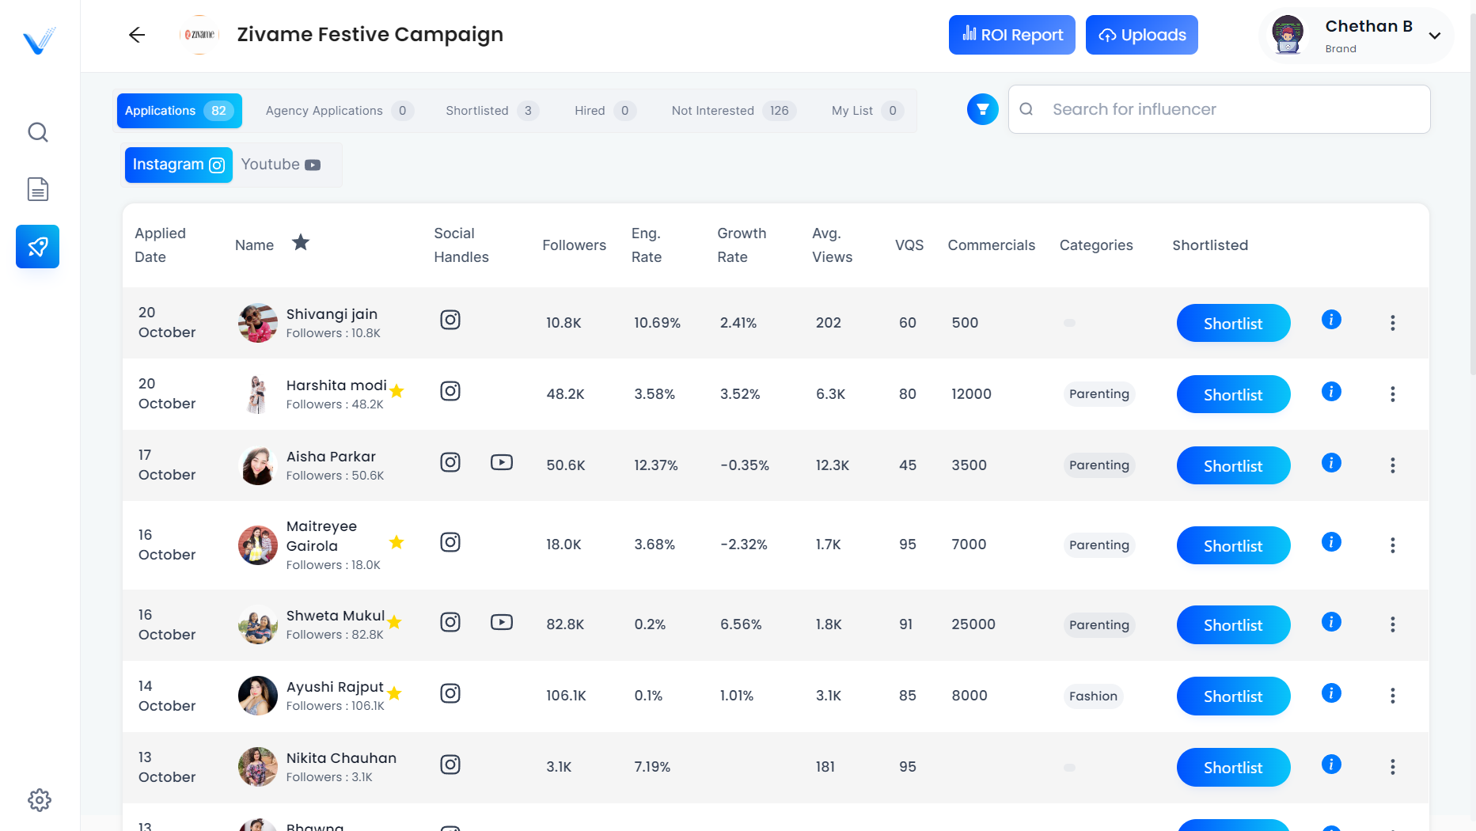1476x831 pixels.
Task: Click info icon for Aisha Parkar
Action: [x=1331, y=463]
